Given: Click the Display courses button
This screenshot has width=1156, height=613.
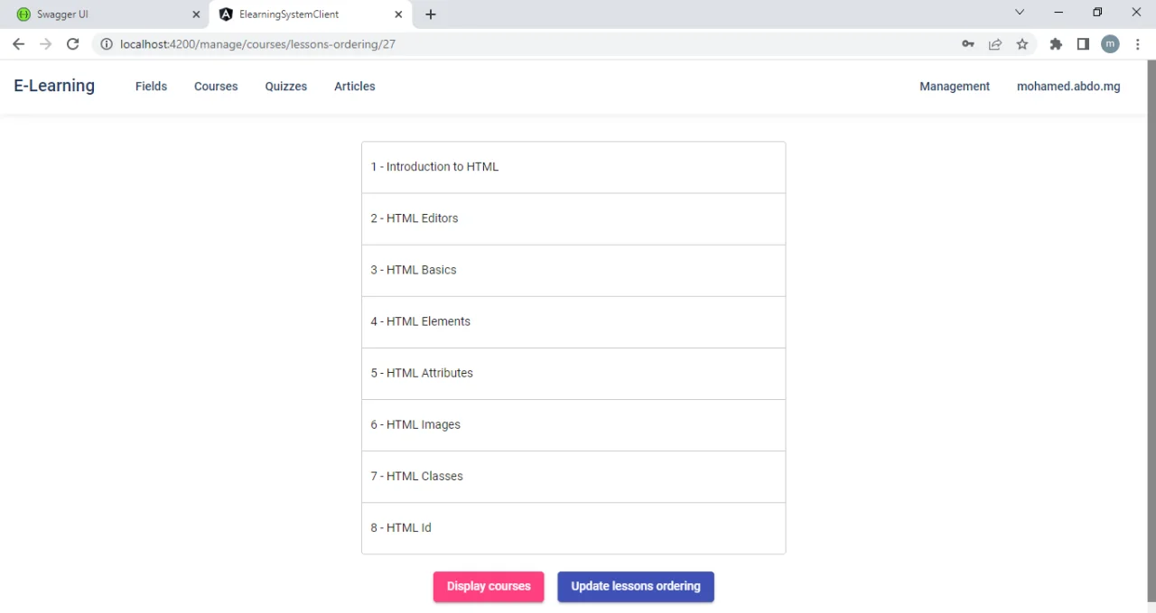Looking at the screenshot, I should [x=489, y=587].
